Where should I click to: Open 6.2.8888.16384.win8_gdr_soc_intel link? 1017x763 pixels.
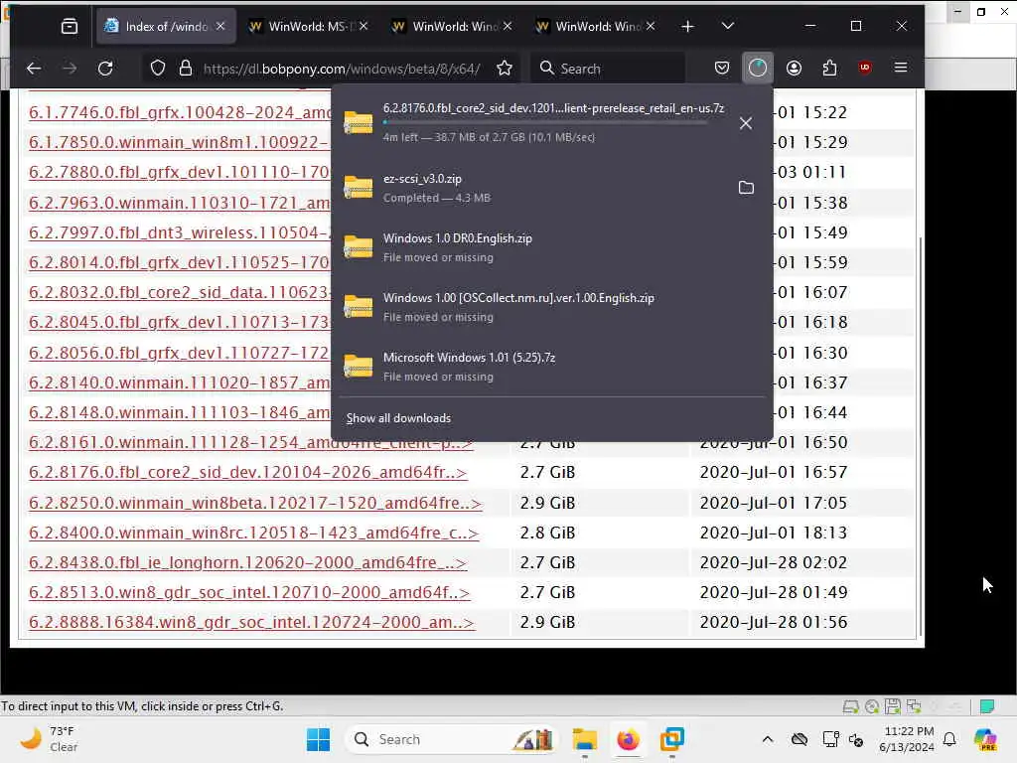click(x=251, y=622)
